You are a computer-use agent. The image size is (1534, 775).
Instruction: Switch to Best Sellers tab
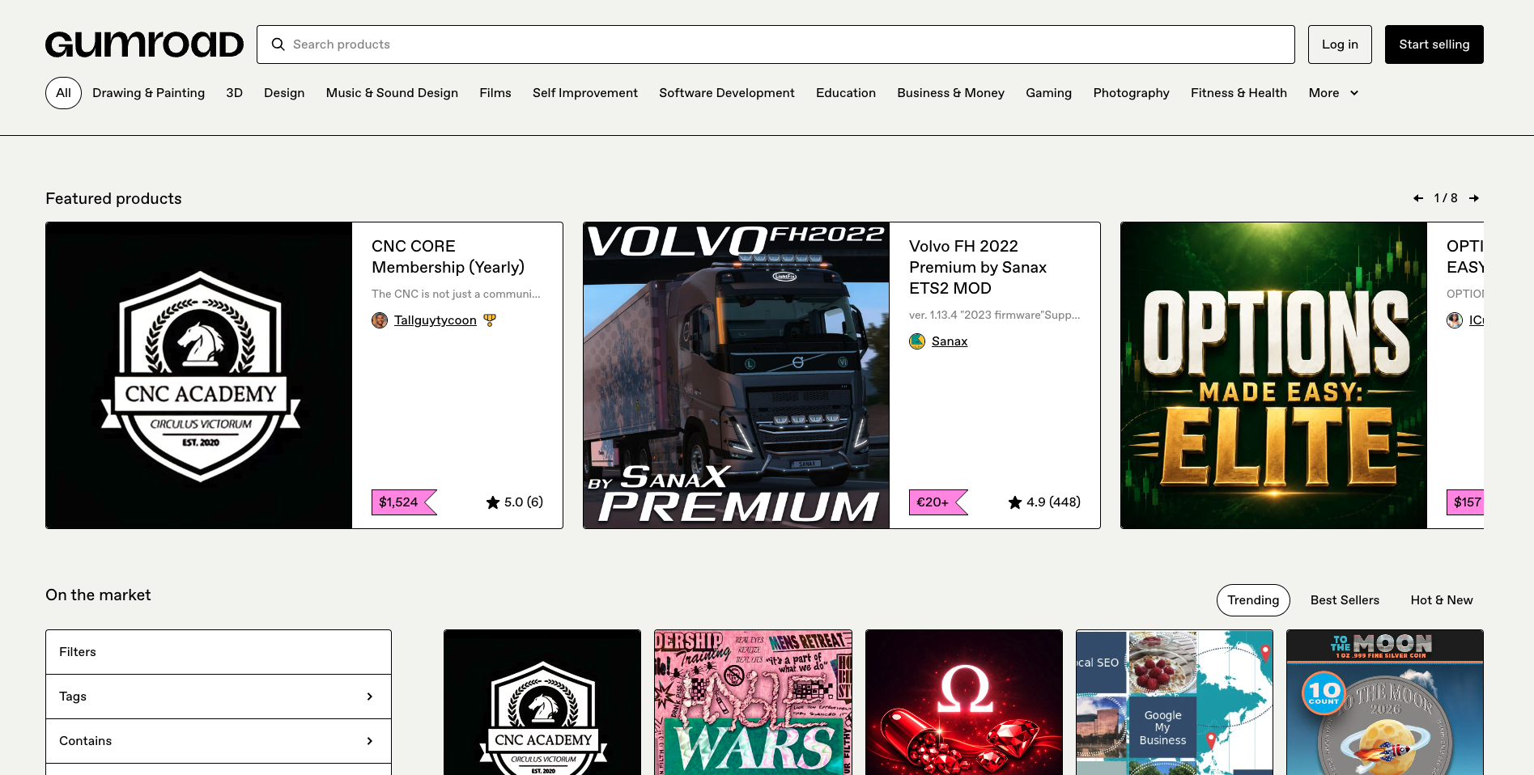pos(1345,600)
